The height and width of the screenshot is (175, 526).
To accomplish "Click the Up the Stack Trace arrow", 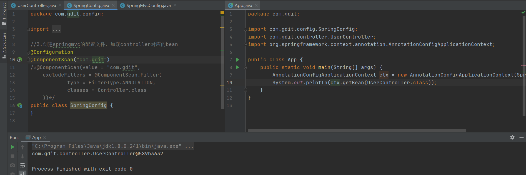I will tap(22, 147).
